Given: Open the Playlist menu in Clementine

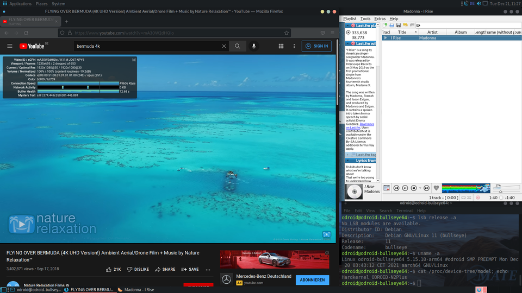Looking at the screenshot, I should 350,18.
